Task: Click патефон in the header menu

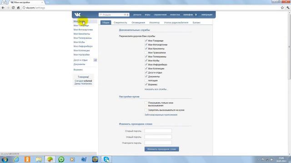Action: point(188,14)
